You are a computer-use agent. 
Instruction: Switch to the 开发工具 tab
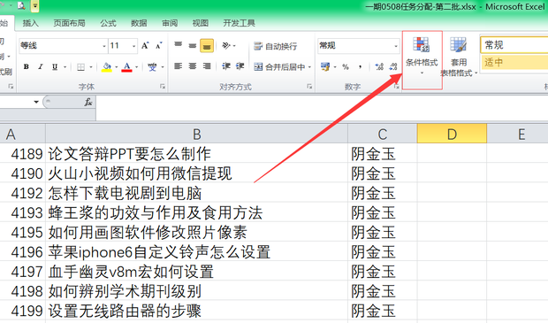[x=239, y=23]
